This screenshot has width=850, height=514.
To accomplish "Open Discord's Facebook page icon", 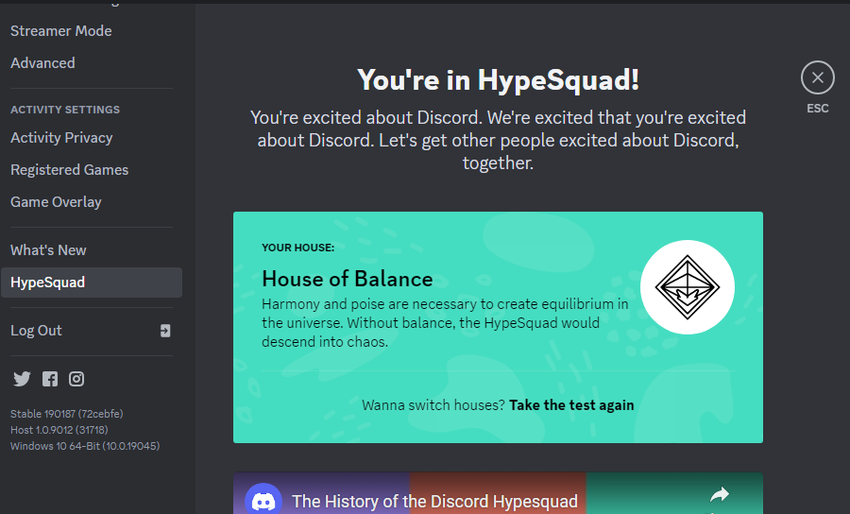I will point(50,379).
